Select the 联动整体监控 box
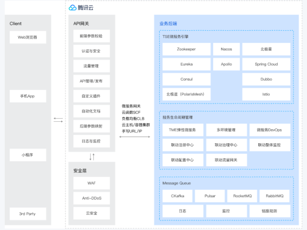 (x=270, y=145)
